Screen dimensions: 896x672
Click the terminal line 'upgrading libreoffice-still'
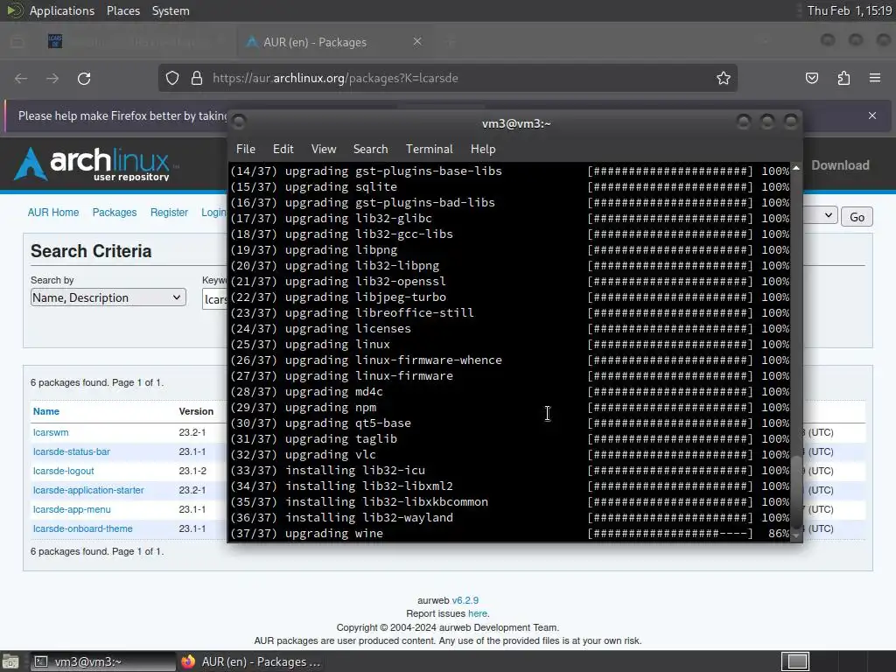(380, 312)
